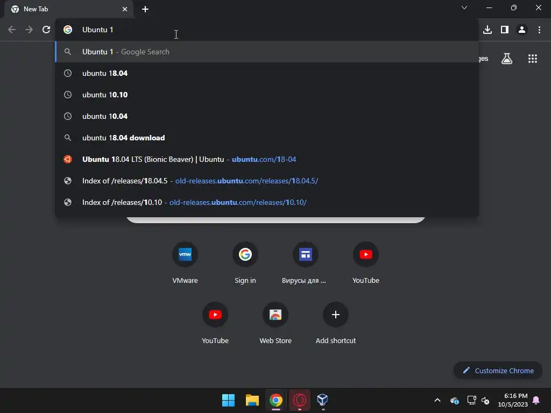Open File Explorer from taskbar
The image size is (551, 413).
252,400
